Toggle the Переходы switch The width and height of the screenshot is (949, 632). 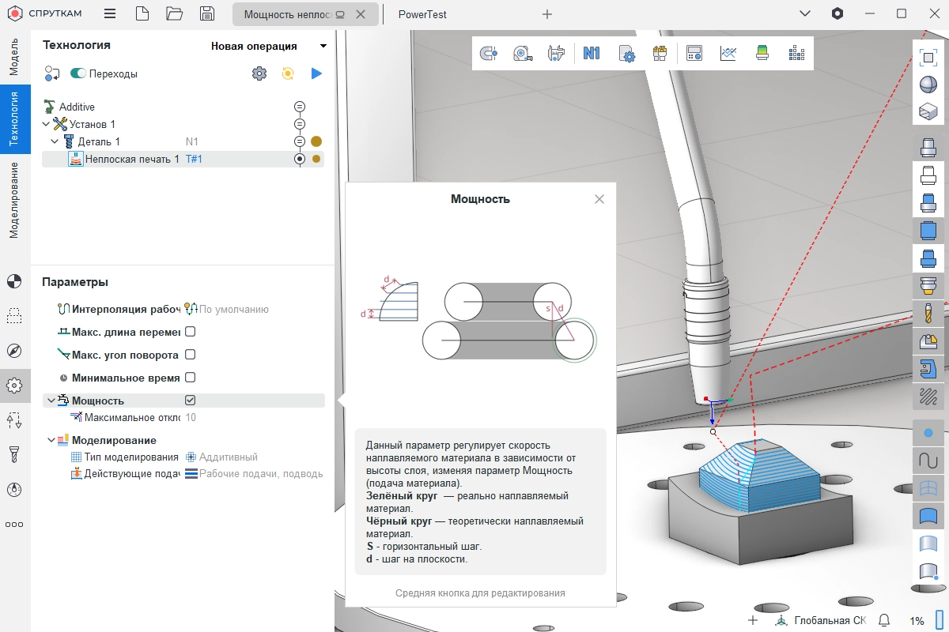78,73
